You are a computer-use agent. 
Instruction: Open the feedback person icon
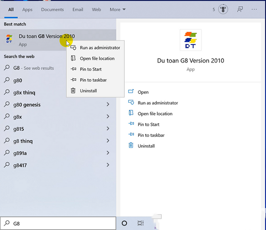240,9
